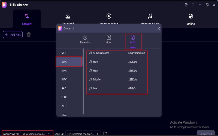Click the note icon beside Same as source
This screenshot has width=218, height=136.
90,53
